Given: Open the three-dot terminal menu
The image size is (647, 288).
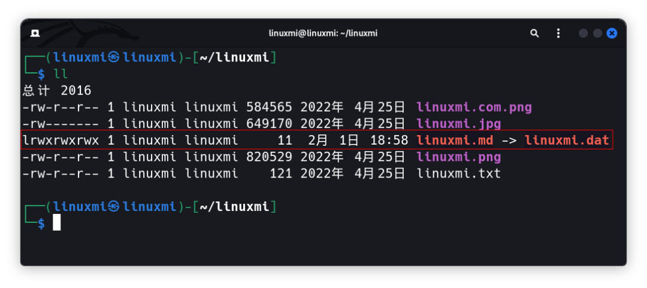Looking at the screenshot, I should (x=558, y=33).
